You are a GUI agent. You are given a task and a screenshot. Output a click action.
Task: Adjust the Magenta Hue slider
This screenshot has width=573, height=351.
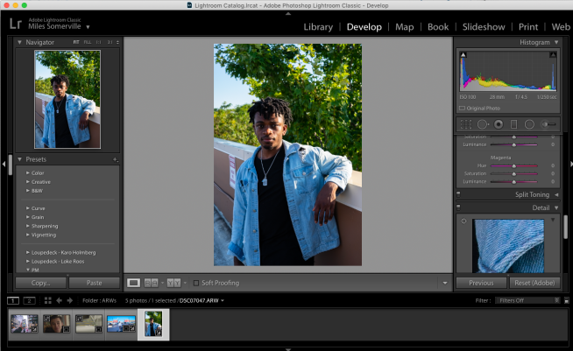tap(513, 165)
